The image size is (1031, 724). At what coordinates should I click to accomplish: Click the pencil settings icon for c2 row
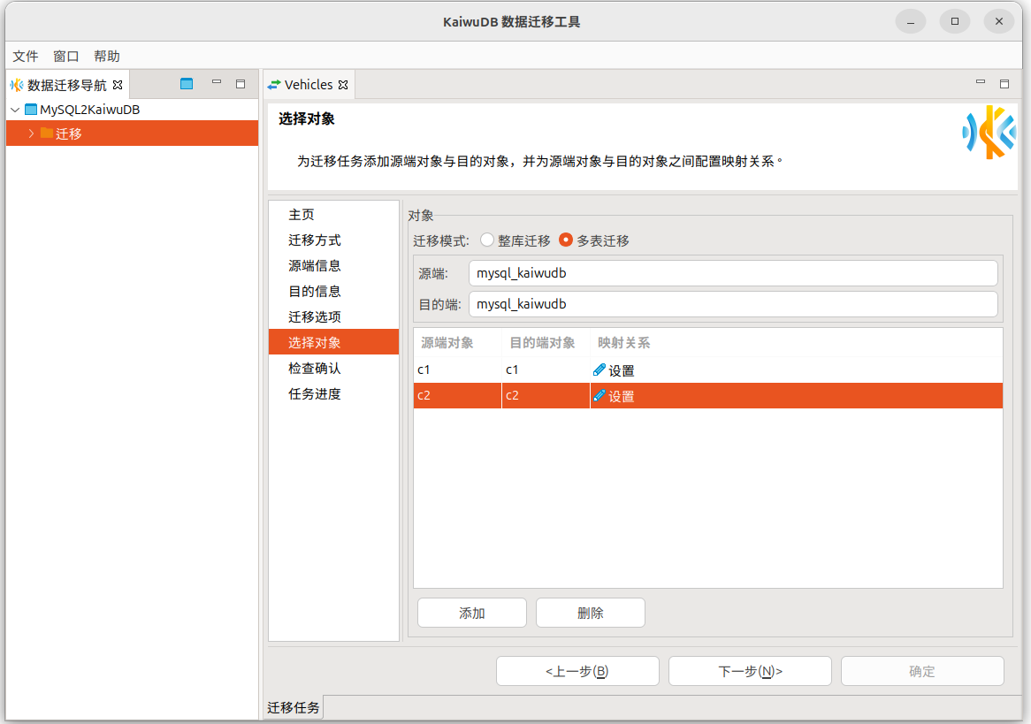click(x=600, y=396)
